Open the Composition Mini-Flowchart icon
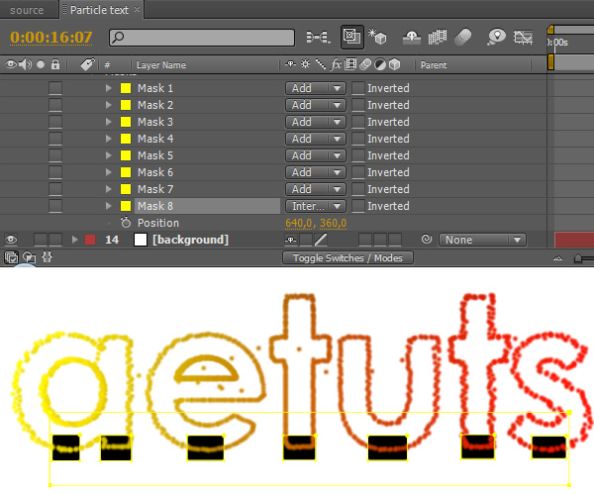Screen dimensions: 594x495 click(x=318, y=37)
